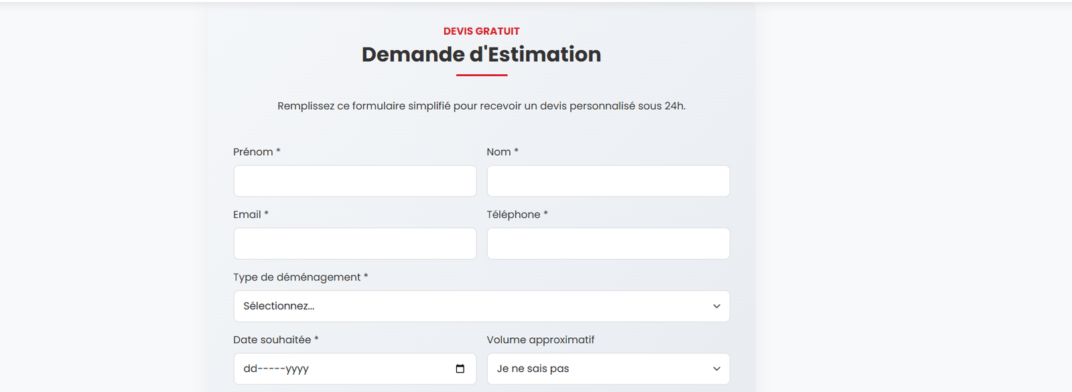Viewport: 1072px width, 392px height.
Task: Click the 'Nom *' field label
Action: (x=502, y=152)
